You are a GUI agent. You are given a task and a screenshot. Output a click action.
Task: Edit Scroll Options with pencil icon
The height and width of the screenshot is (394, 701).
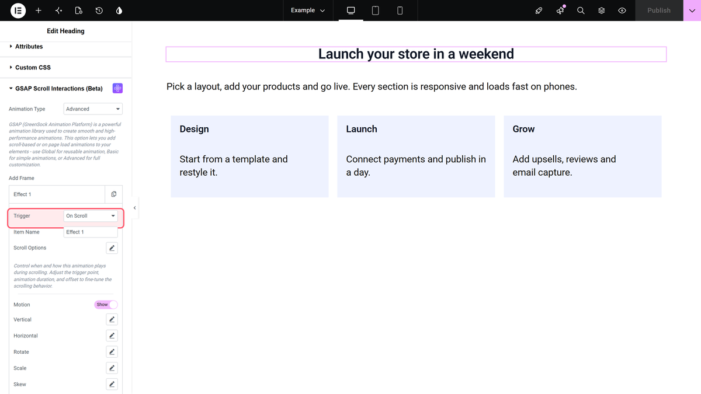coord(112,248)
